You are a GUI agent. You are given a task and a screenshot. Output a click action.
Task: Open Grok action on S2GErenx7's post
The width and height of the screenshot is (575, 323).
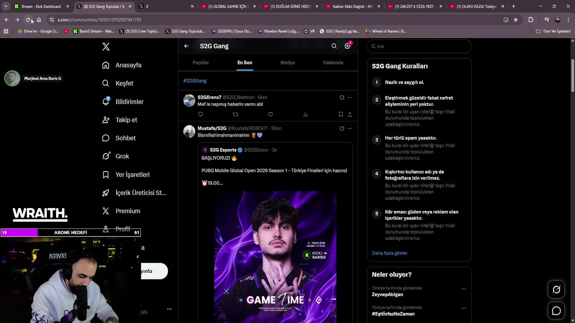(342, 97)
